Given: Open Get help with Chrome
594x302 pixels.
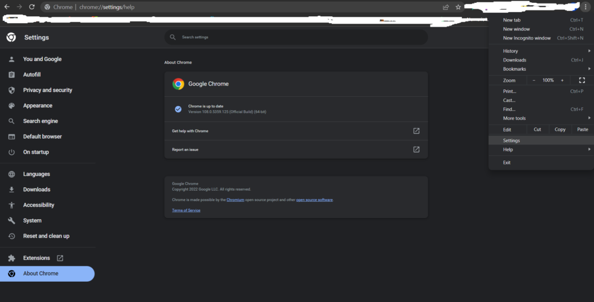Looking at the screenshot, I should coord(296,131).
